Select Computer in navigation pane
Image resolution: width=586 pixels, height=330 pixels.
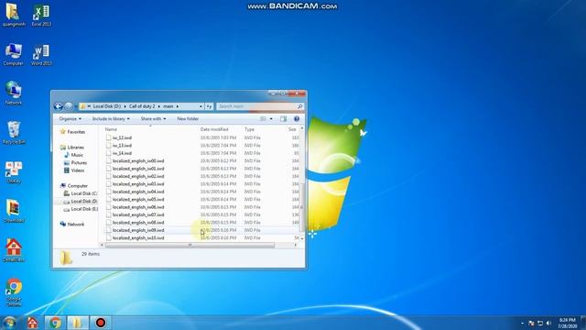74,186
